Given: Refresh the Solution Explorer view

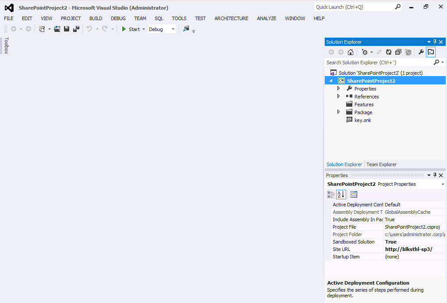Looking at the screenshot, I should (x=388, y=52).
